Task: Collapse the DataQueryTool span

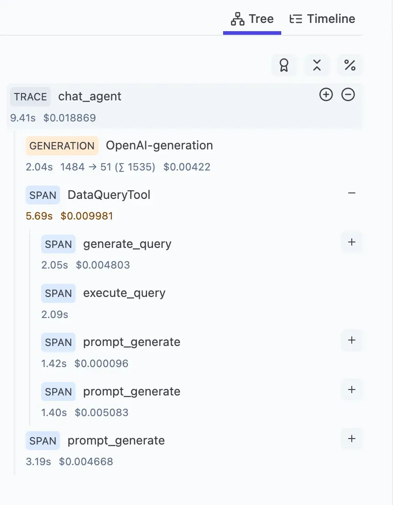Action: (x=352, y=193)
